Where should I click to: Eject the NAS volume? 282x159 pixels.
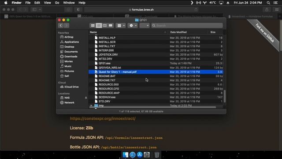tap(86, 98)
